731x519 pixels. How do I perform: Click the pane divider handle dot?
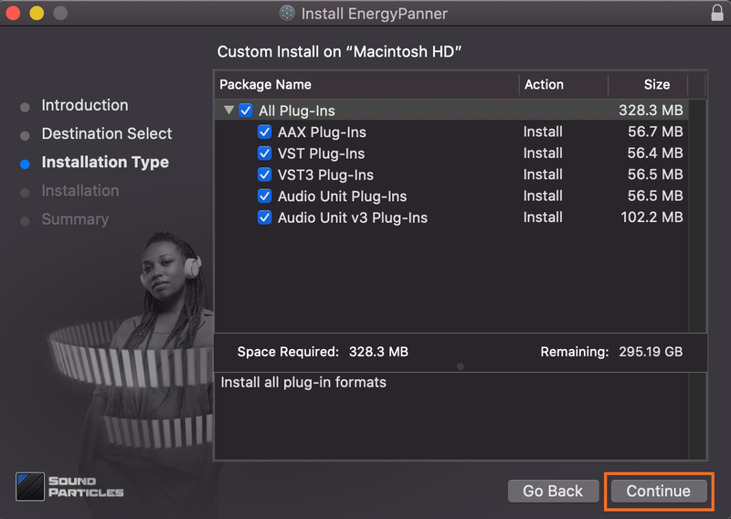tap(460, 365)
